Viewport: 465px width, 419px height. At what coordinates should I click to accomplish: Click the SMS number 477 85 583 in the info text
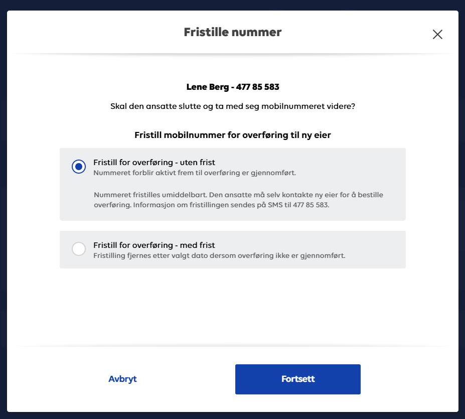click(x=311, y=205)
